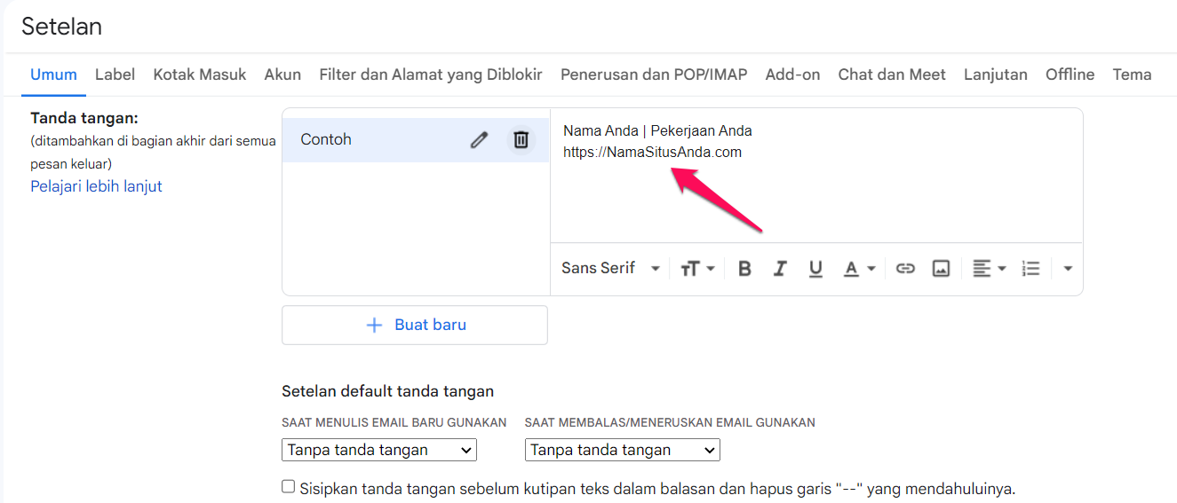Delete the Contoh signature using trash icon
The height and width of the screenshot is (503, 1177).
tap(521, 139)
